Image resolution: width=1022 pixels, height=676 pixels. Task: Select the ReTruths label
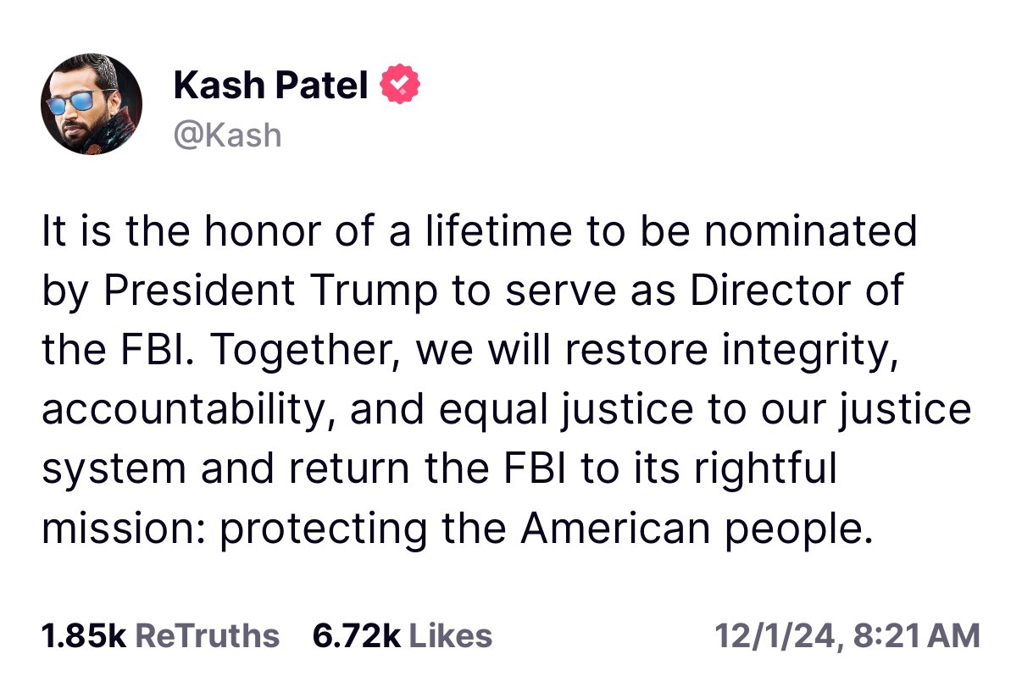coord(208,635)
